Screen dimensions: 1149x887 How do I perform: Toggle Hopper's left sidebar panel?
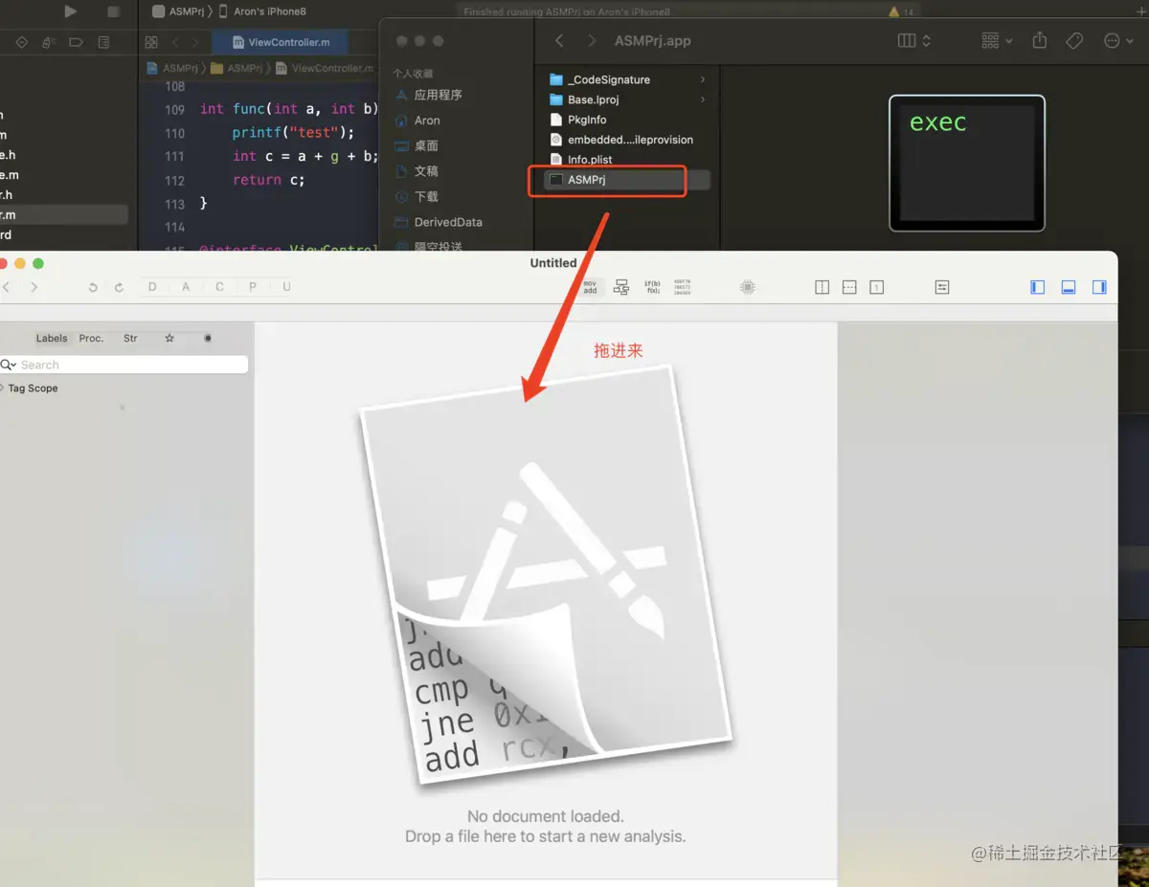pos(1038,287)
